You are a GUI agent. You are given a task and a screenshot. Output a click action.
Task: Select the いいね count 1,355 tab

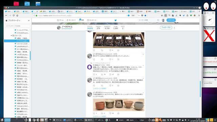[x=115, y=27]
